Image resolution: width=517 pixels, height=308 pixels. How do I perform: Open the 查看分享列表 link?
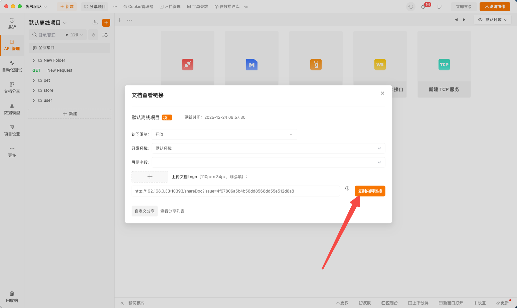tap(172, 211)
